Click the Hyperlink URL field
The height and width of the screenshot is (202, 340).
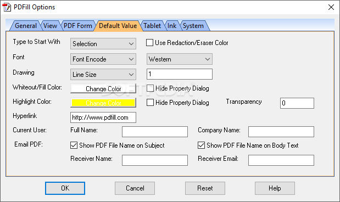pos(103,117)
